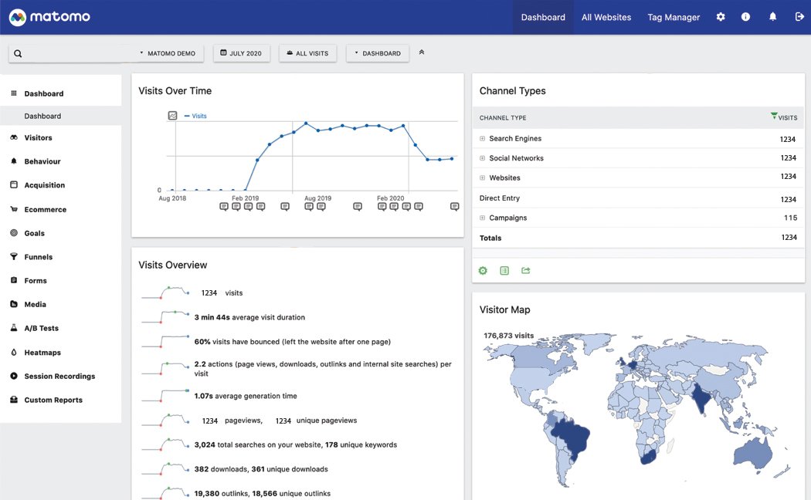Click the peak data point on visits chart
Viewport: 811px width, 500px height.
306,123
